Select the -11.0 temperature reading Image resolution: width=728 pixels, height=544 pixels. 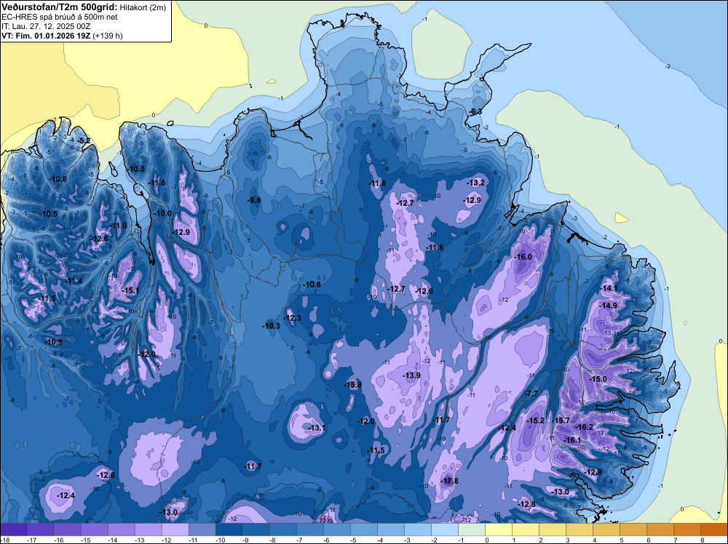tap(118, 225)
